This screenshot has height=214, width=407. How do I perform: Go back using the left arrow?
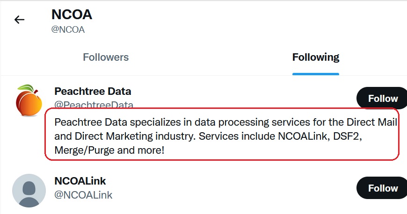(x=19, y=20)
